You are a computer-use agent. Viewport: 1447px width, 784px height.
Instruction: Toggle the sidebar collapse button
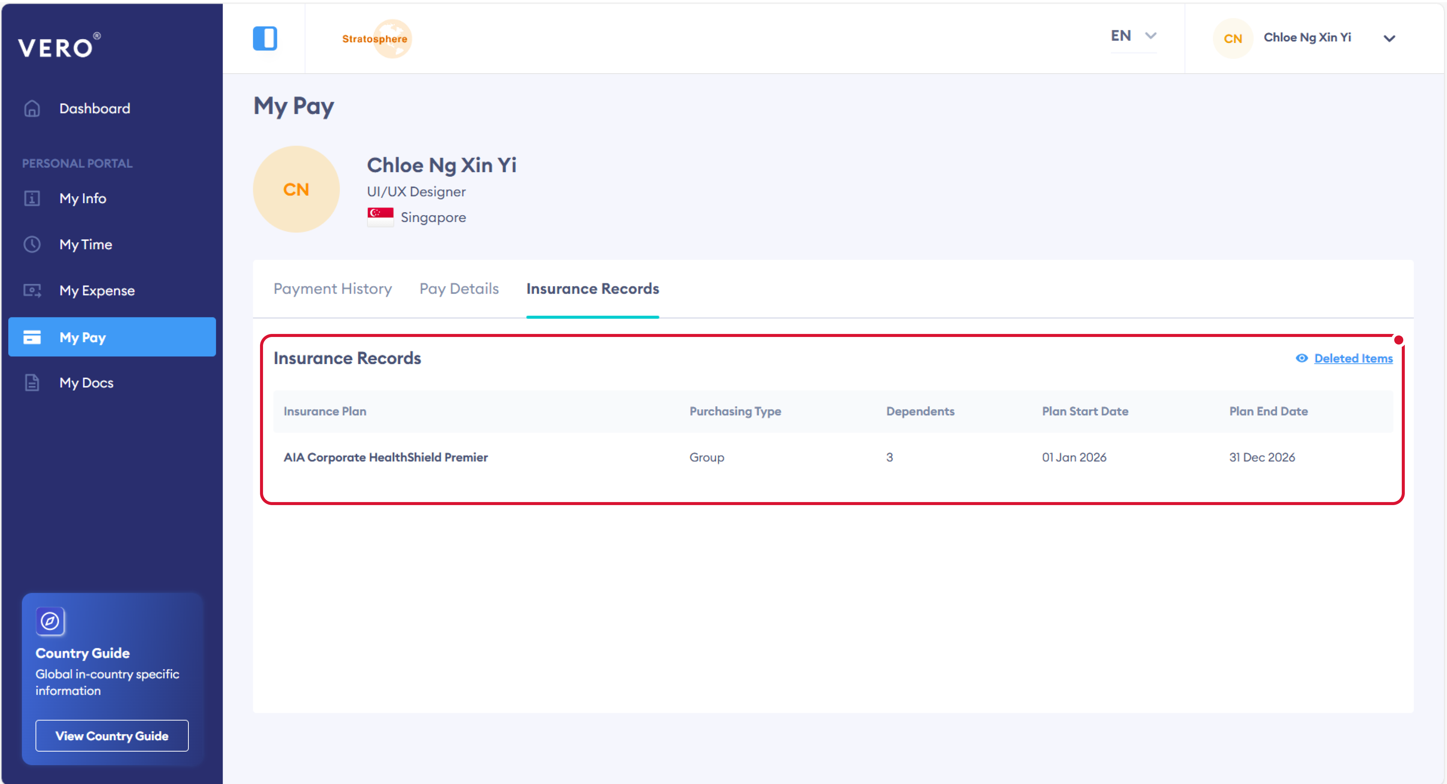click(265, 39)
